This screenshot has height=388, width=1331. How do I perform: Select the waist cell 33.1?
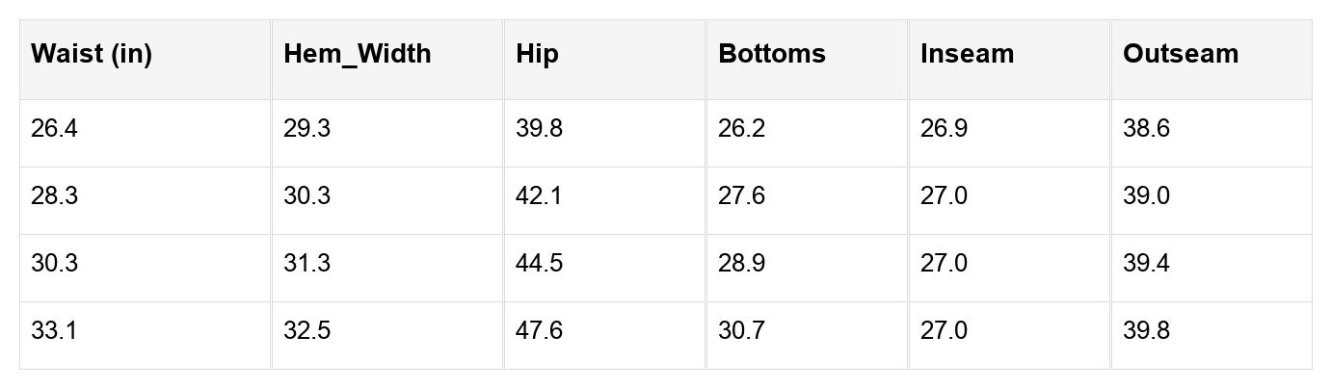54,331
